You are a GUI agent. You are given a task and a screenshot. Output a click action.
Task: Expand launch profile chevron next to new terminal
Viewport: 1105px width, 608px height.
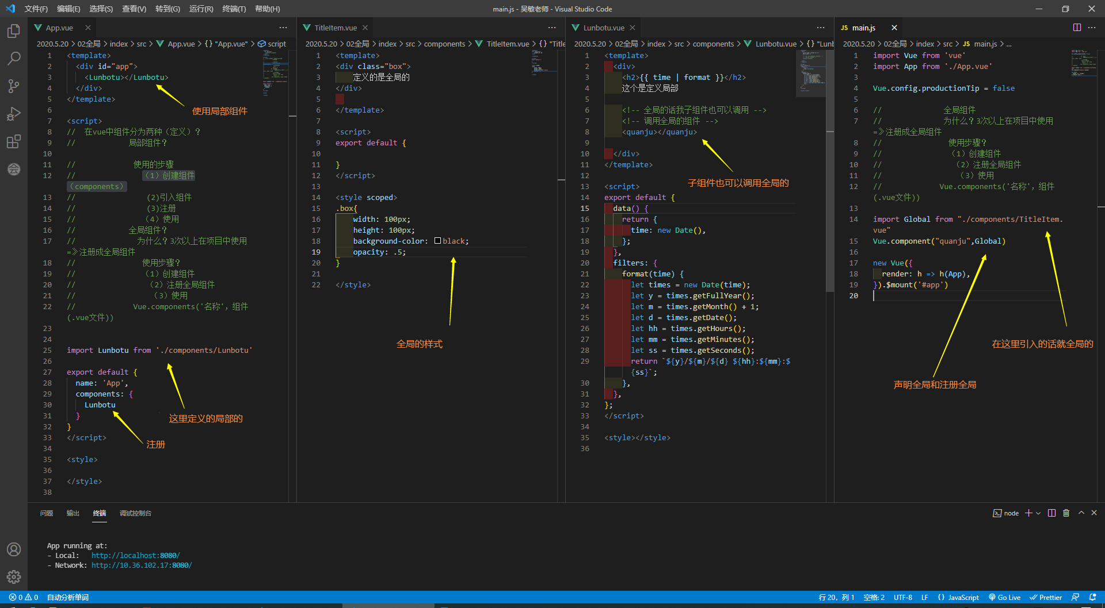[1038, 513]
